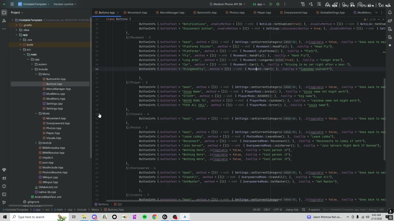Click the editor vertical scrollbar
This screenshot has width=394, height=221.
pos(384,119)
